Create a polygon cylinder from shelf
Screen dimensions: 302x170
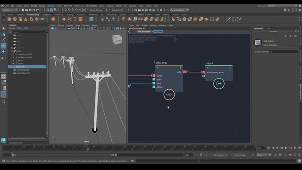point(20,19)
